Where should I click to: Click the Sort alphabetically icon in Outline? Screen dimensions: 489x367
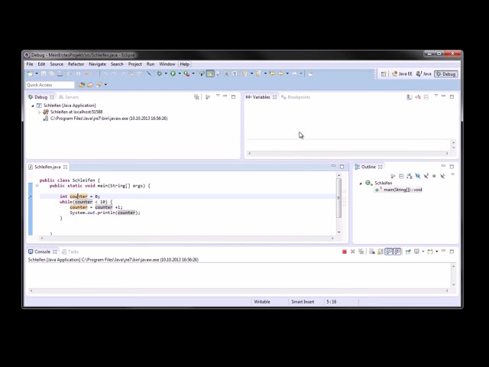coord(410,176)
